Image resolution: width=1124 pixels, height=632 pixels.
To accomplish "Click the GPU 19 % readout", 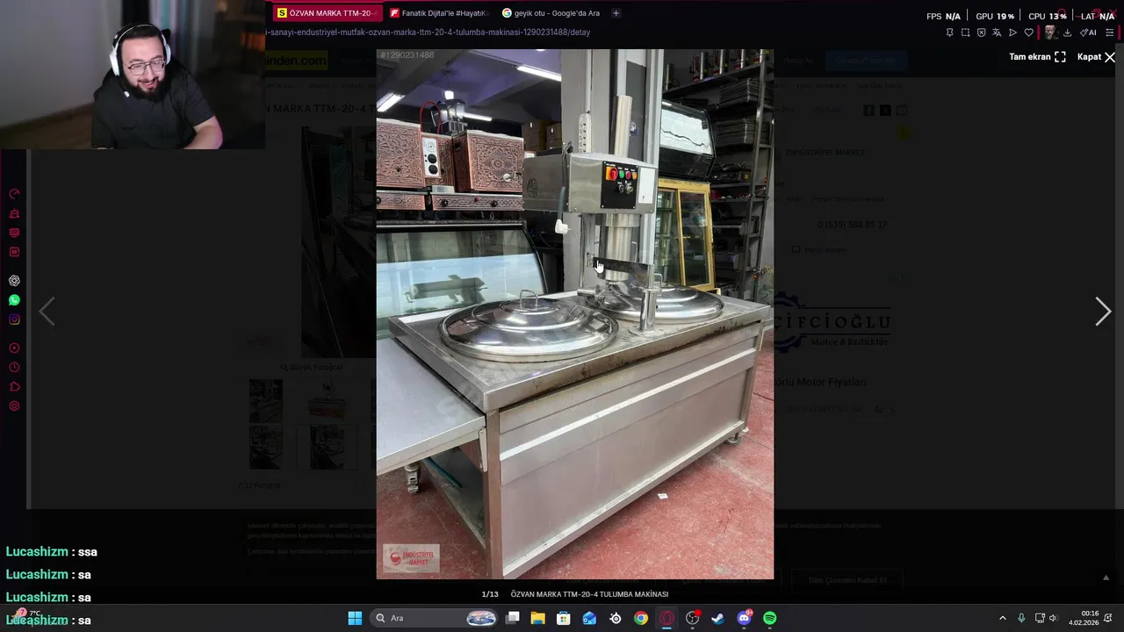I will 995,16.
